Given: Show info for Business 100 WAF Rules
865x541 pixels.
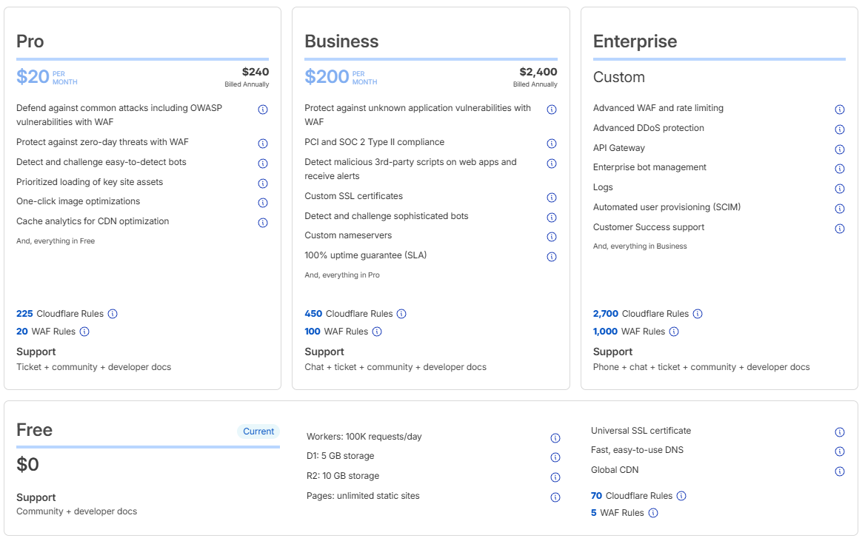Looking at the screenshot, I should pos(377,332).
